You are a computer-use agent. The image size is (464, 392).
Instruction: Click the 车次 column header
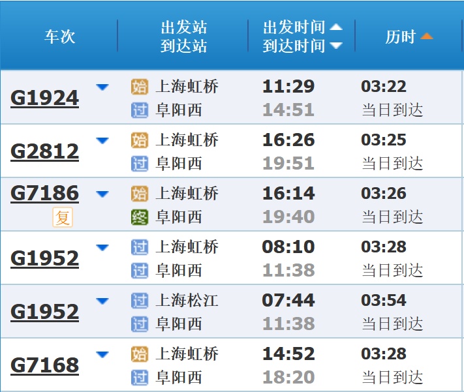(59, 37)
